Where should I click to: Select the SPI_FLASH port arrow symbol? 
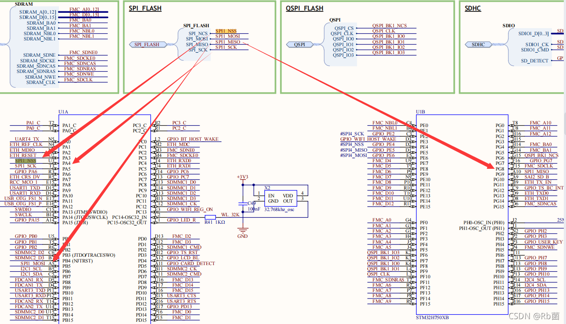(x=148, y=44)
